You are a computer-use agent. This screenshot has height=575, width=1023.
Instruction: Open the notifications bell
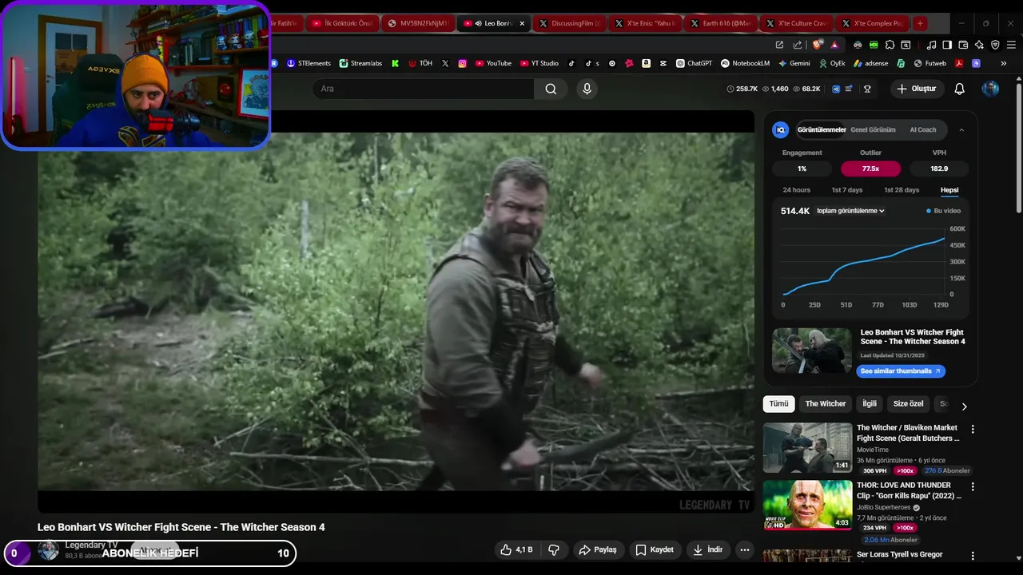[x=959, y=89]
